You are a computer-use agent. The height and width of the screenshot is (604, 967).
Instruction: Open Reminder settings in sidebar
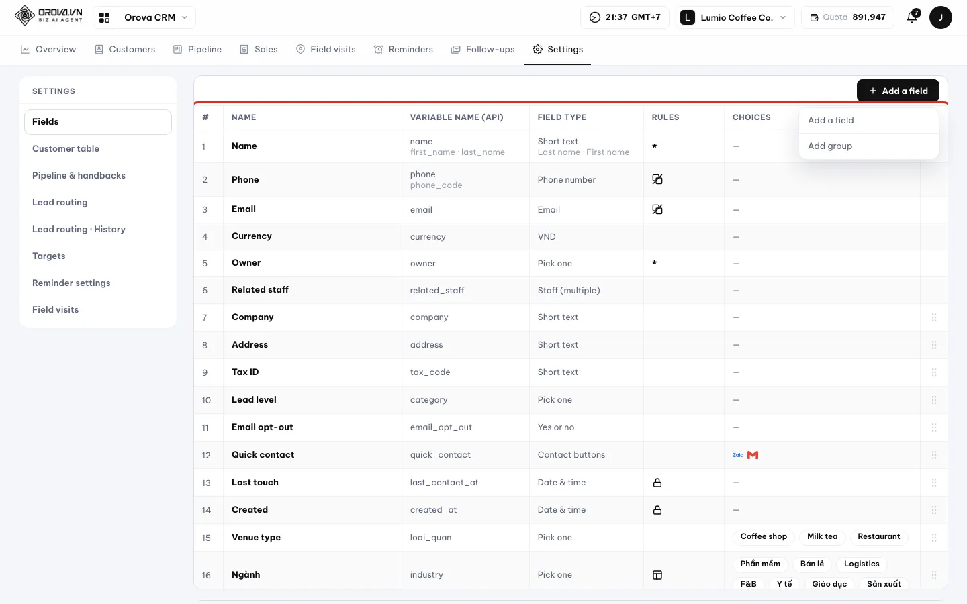click(x=98, y=283)
